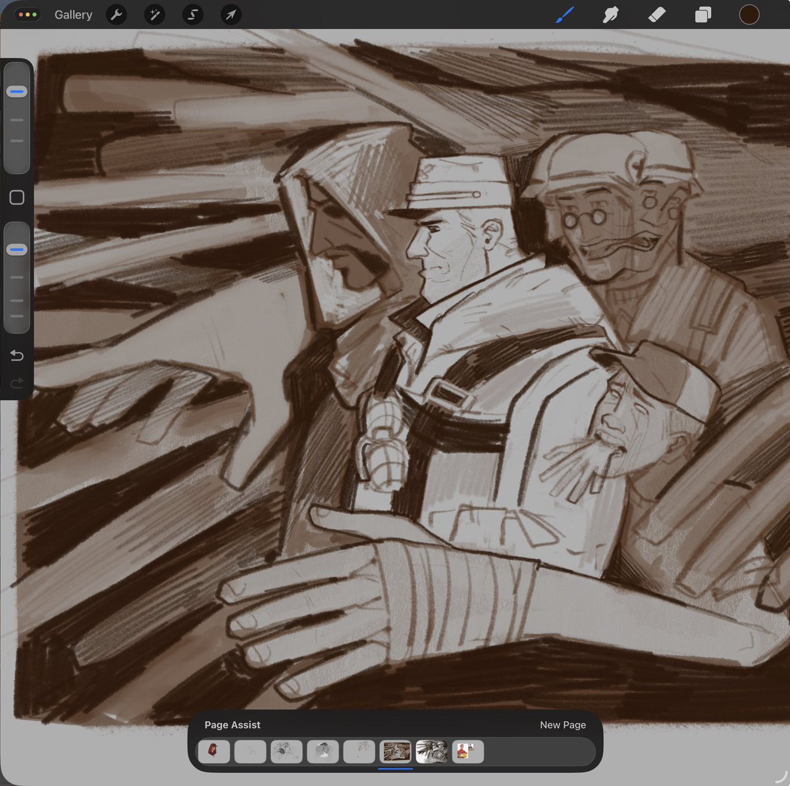Create a New Page in Page Assist

coord(563,725)
